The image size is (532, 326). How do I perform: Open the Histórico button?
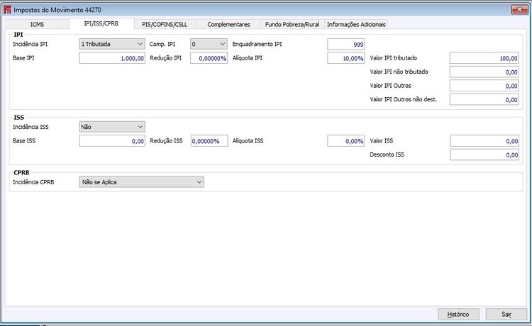coord(458,314)
